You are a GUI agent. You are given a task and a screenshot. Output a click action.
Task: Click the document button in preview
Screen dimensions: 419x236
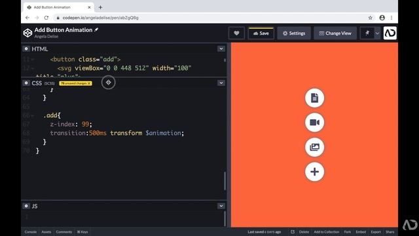point(314,98)
